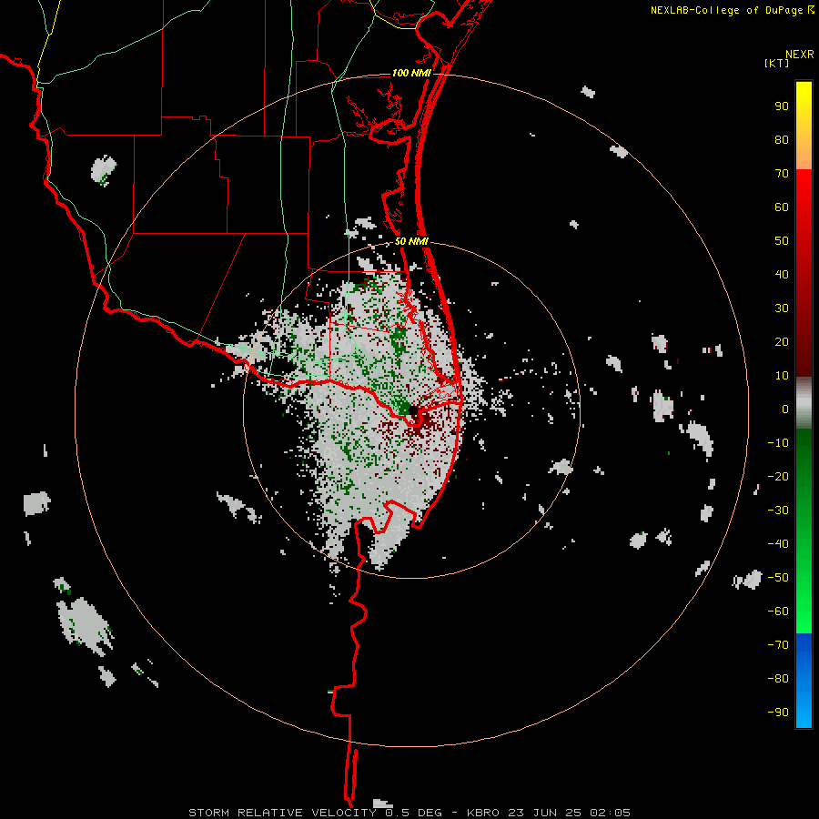This screenshot has width=819, height=819.
Task: Select the 30 value on velocity scale
Action: (x=782, y=308)
